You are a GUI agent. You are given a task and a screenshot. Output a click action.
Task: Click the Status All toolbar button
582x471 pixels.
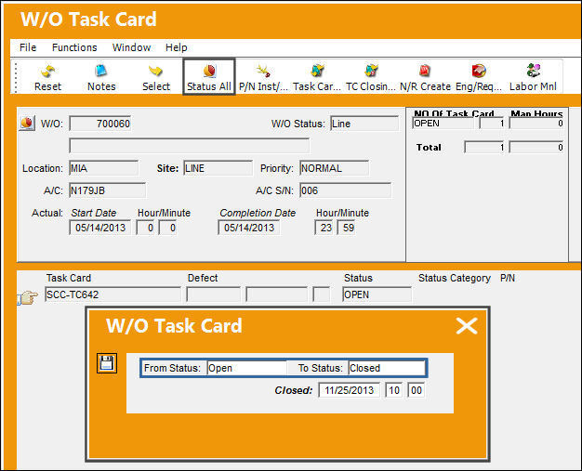[209, 77]
